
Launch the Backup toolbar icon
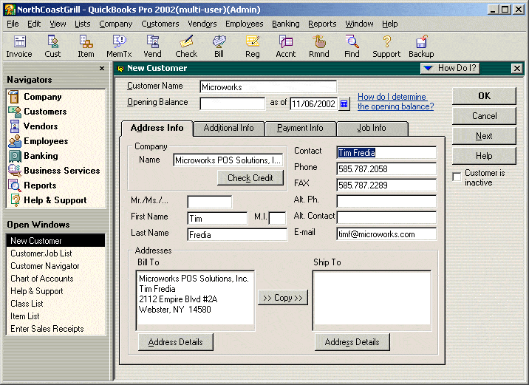421,47
